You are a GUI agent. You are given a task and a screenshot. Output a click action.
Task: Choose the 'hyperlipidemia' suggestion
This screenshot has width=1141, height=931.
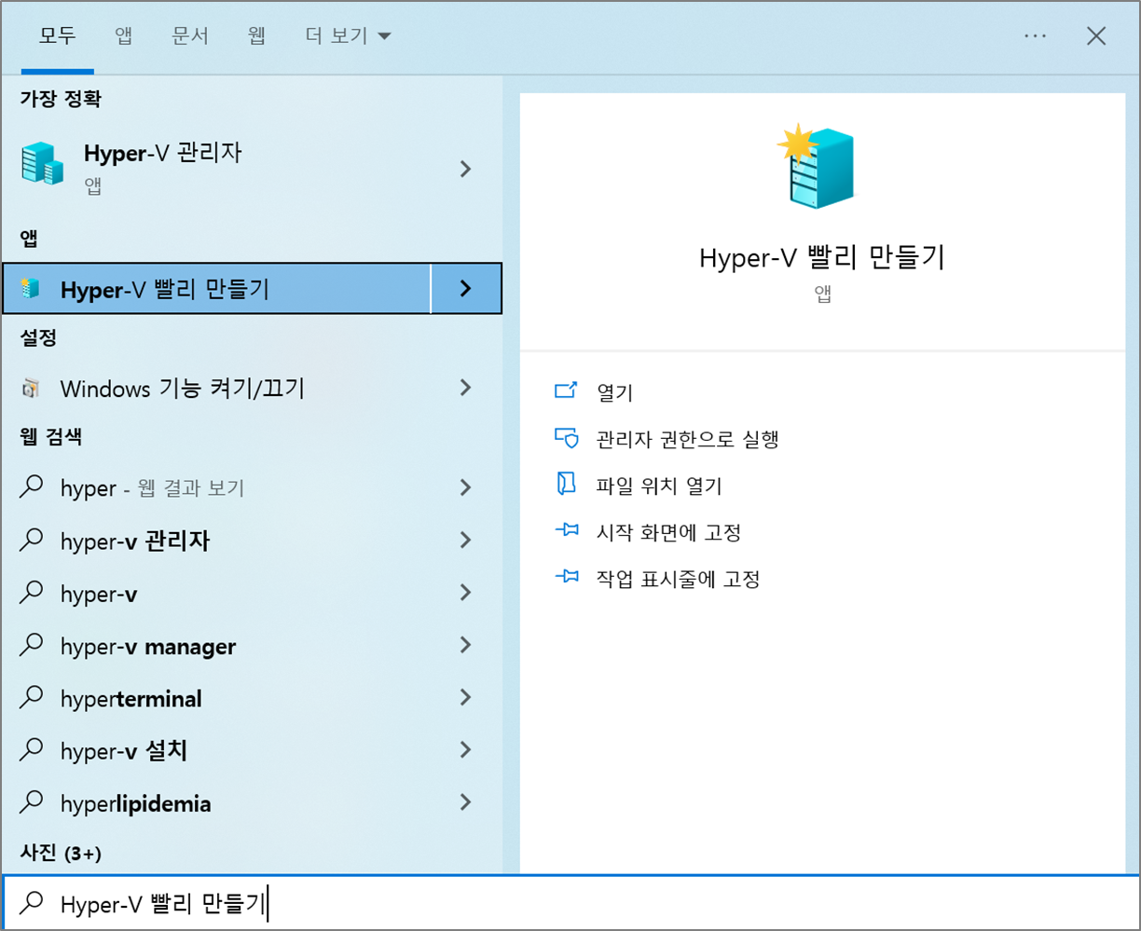tap(252, 802)
